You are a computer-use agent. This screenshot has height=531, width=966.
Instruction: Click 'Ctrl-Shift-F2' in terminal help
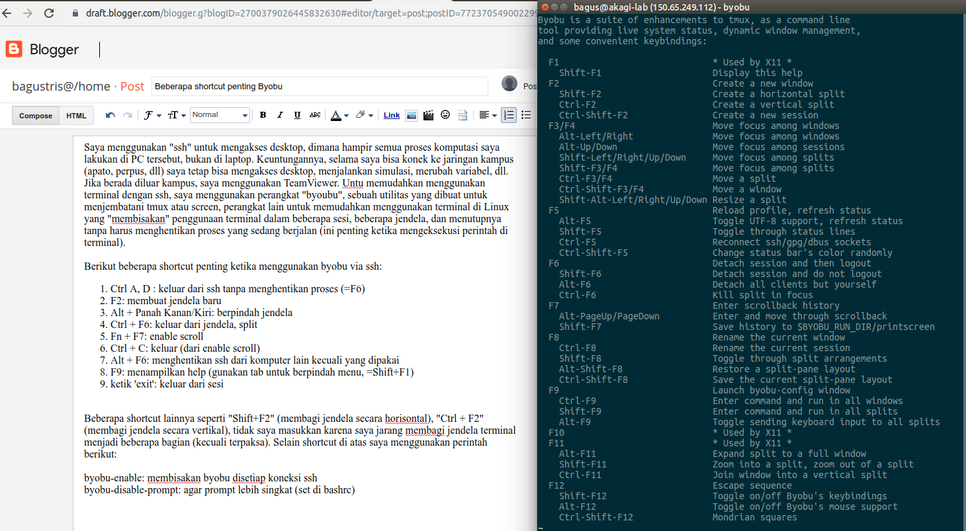pos(593,115)
